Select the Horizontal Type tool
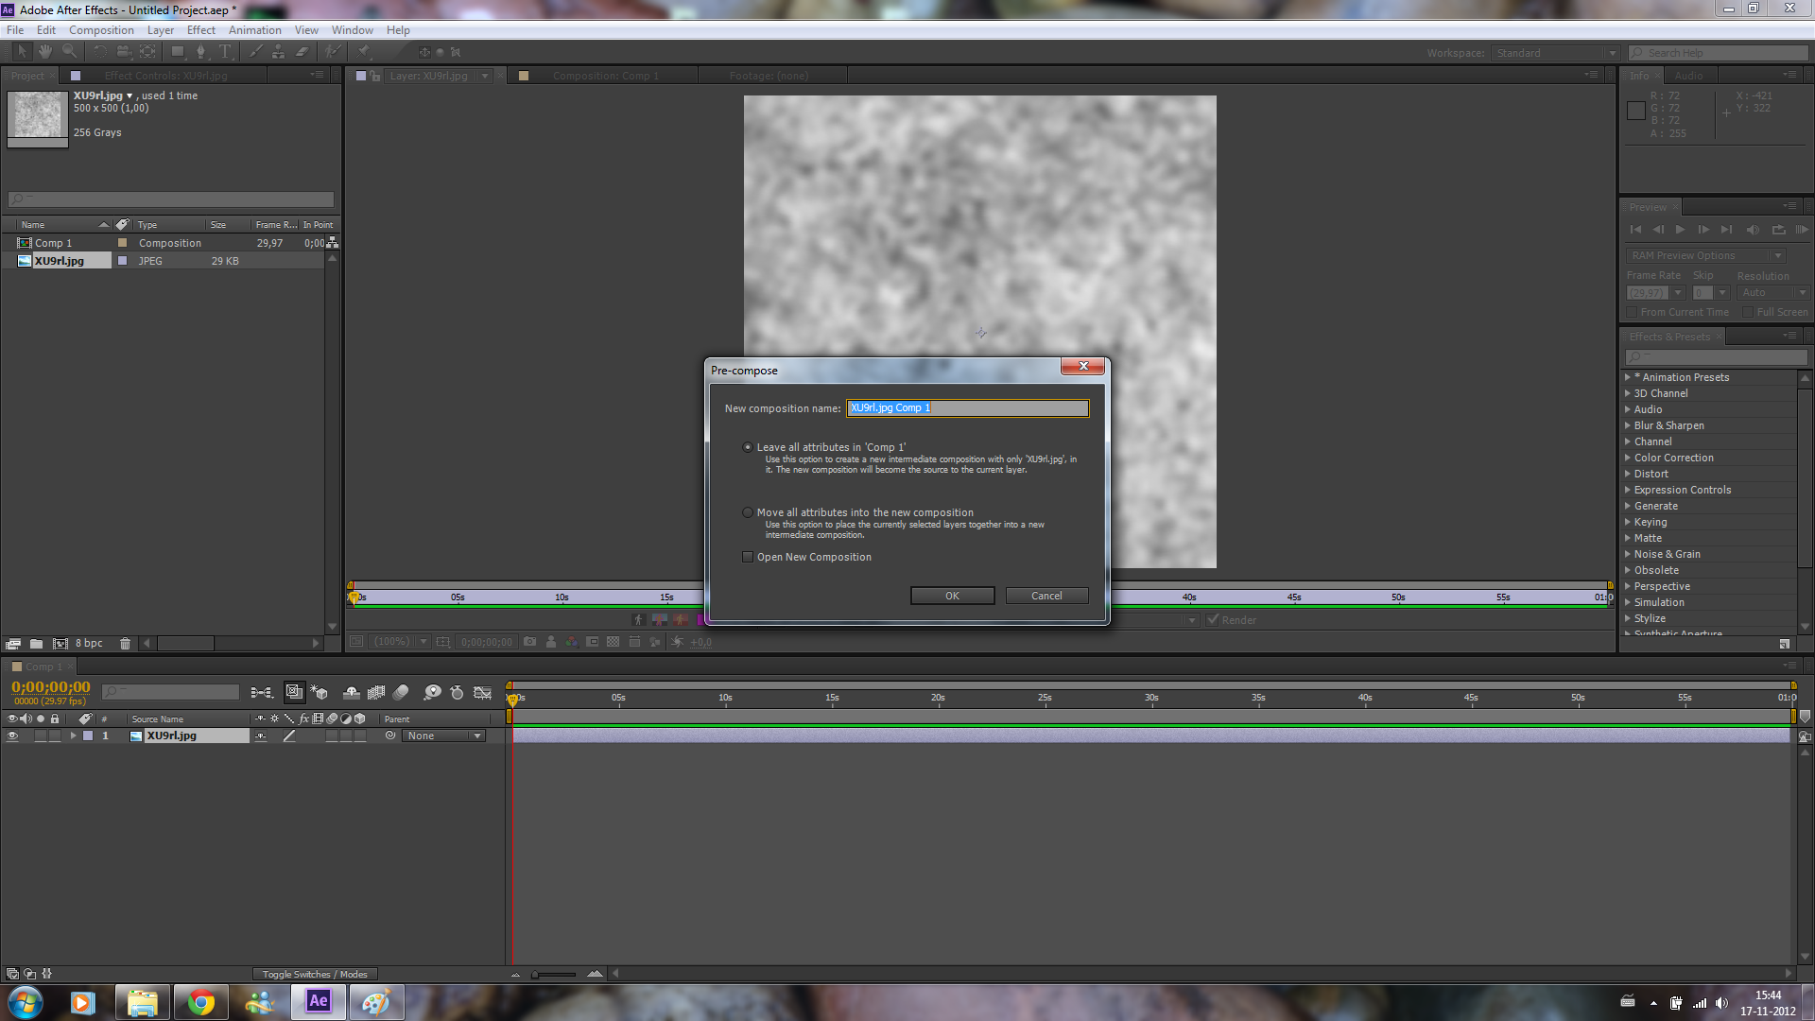 [x=225, y=52]
